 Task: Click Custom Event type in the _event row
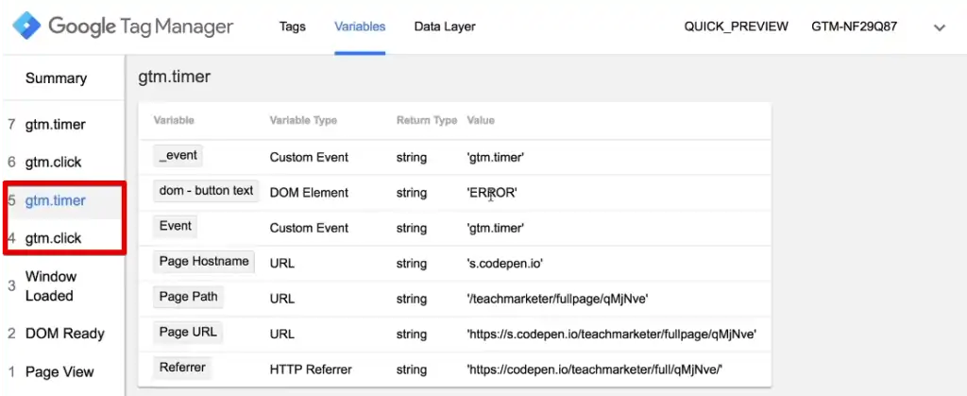coord(309,157)
